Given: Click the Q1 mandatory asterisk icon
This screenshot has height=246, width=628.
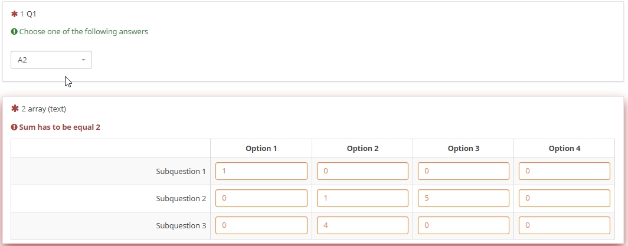Looking at the screenshot, I should click(15, 14).
